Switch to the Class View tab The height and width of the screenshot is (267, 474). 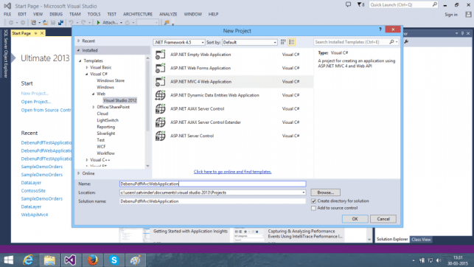point(421,239)
